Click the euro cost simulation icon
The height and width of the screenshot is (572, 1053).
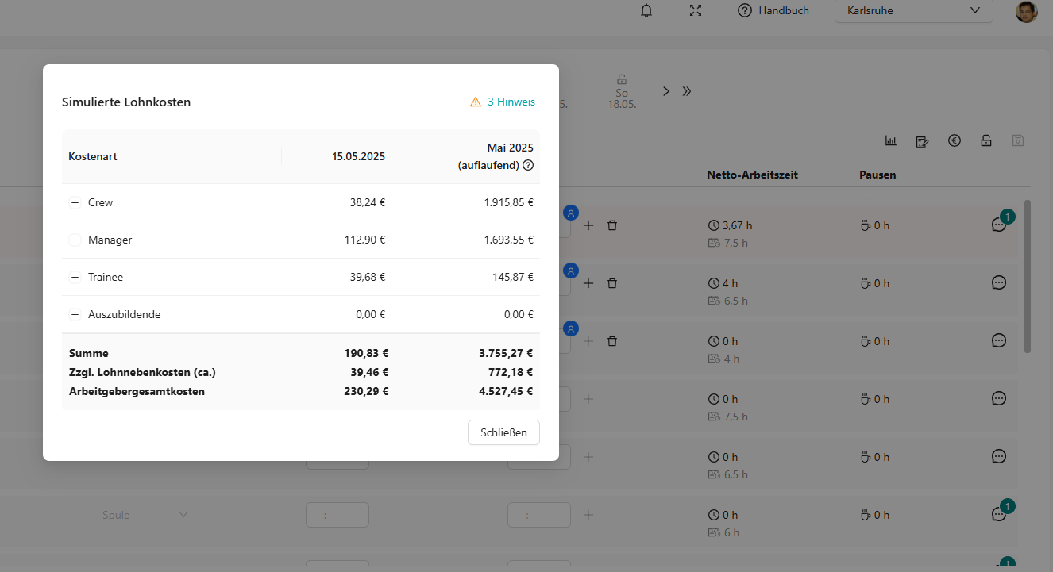[955, 141]
